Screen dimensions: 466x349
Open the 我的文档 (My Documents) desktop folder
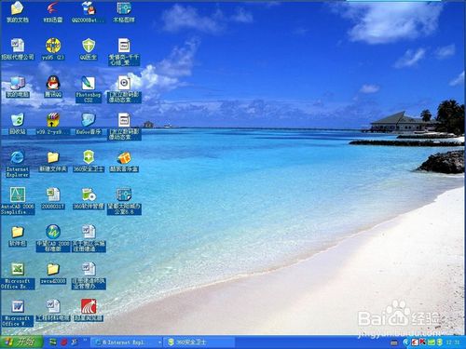coord(18,12)
